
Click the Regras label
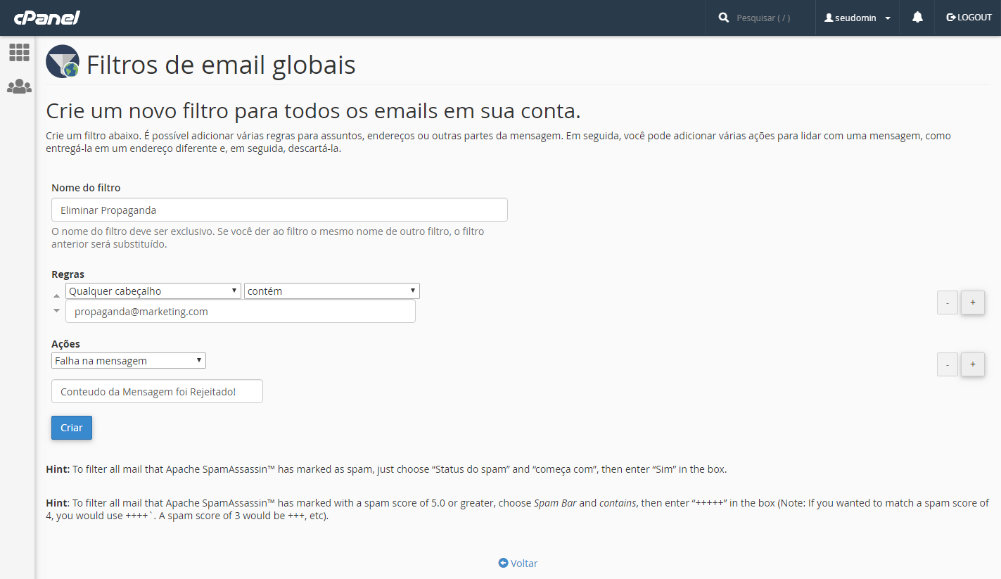click(68, 274)
